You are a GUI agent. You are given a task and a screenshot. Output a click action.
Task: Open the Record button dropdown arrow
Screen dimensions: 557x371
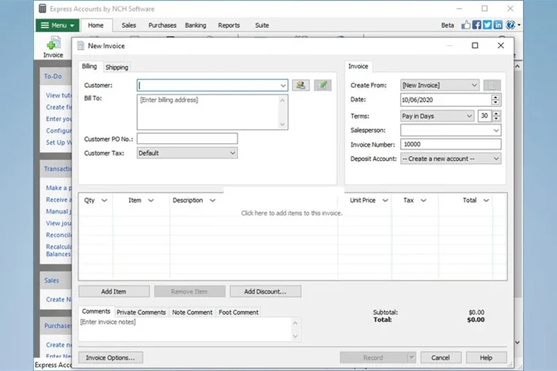[411, 358]
